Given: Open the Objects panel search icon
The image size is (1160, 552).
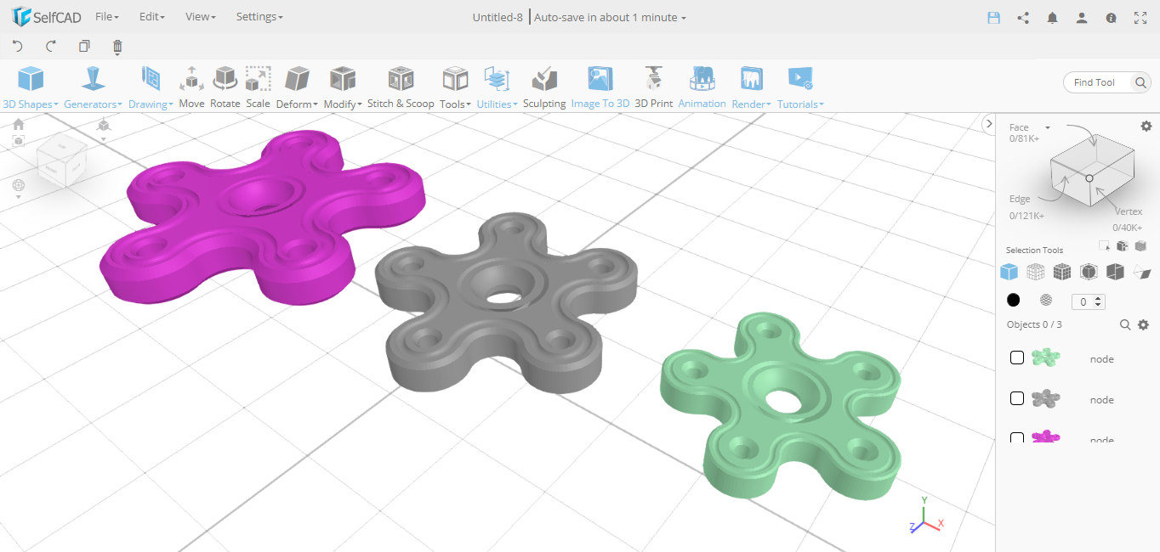Looking at the screenshot, I should (1125, 324).
